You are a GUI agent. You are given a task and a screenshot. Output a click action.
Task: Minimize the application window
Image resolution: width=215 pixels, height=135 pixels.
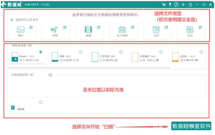pos(197,5)
